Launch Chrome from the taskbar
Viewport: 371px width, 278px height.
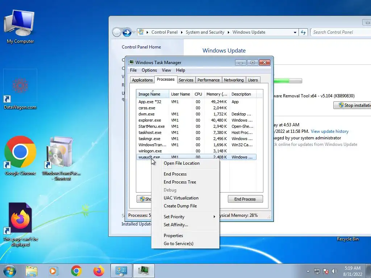click(x=76, y=271)
